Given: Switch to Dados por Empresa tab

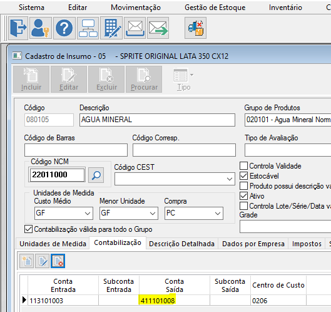Looking at the screenshot, I should pos(253,244).
